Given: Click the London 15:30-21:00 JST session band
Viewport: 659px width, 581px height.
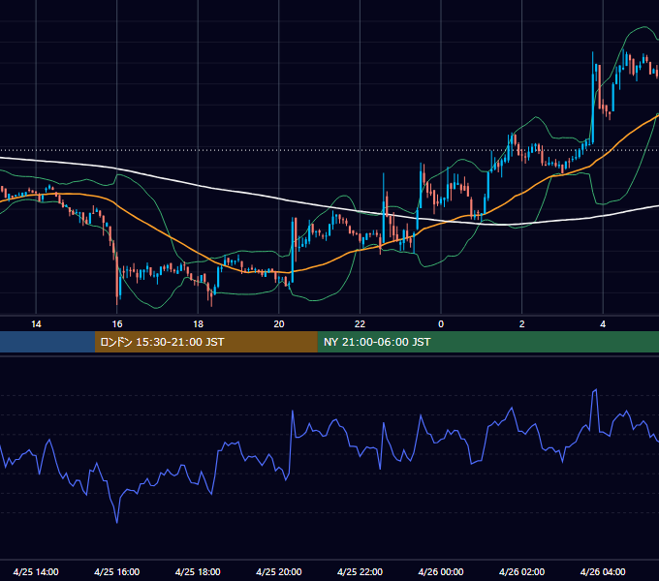Looking at the screenshot, I should pyautogui.click(x=205, y=342).
